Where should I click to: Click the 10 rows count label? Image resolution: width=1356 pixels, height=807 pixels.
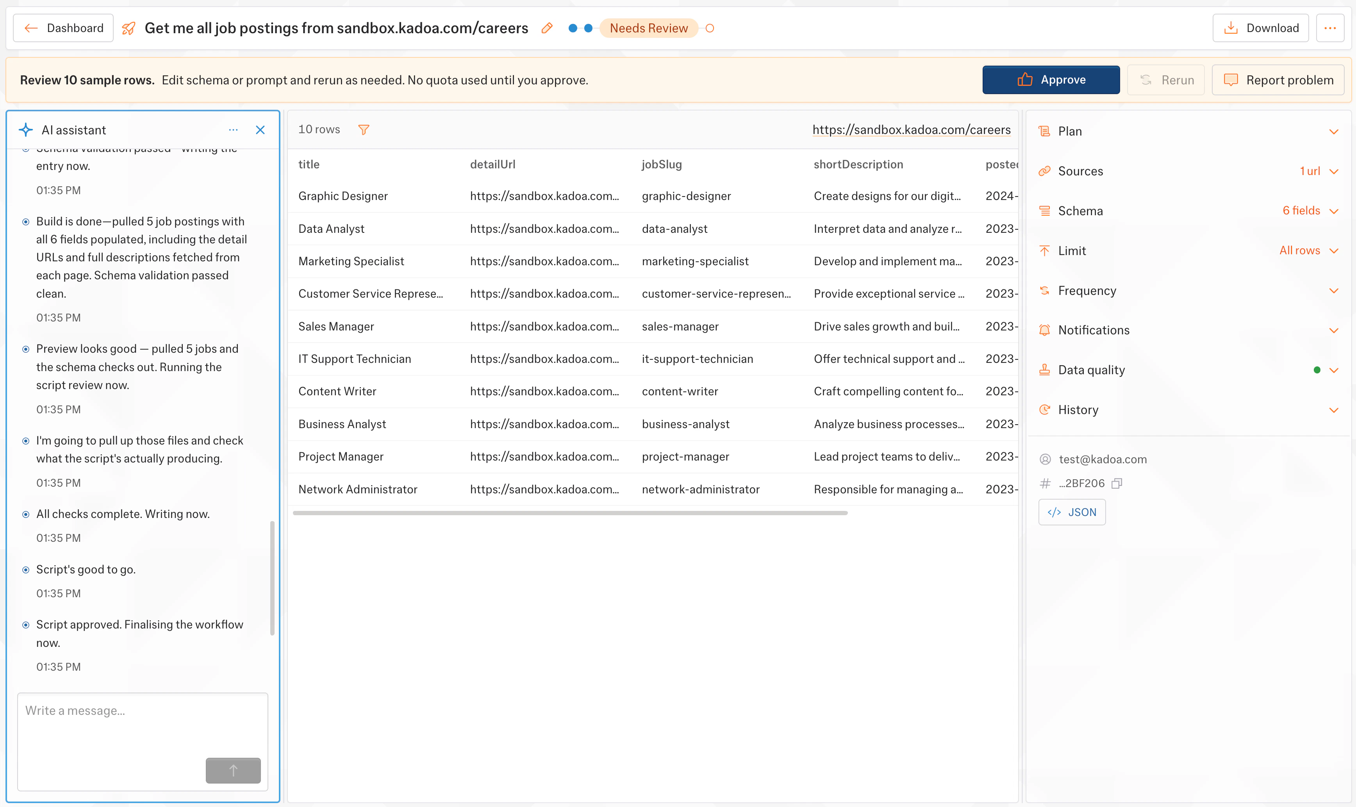coord(319,129)
